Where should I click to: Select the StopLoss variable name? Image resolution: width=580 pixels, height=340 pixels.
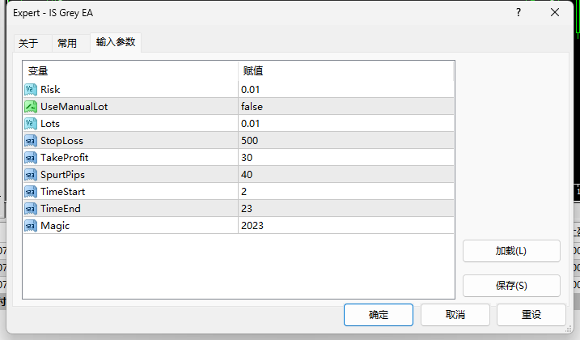61,141
